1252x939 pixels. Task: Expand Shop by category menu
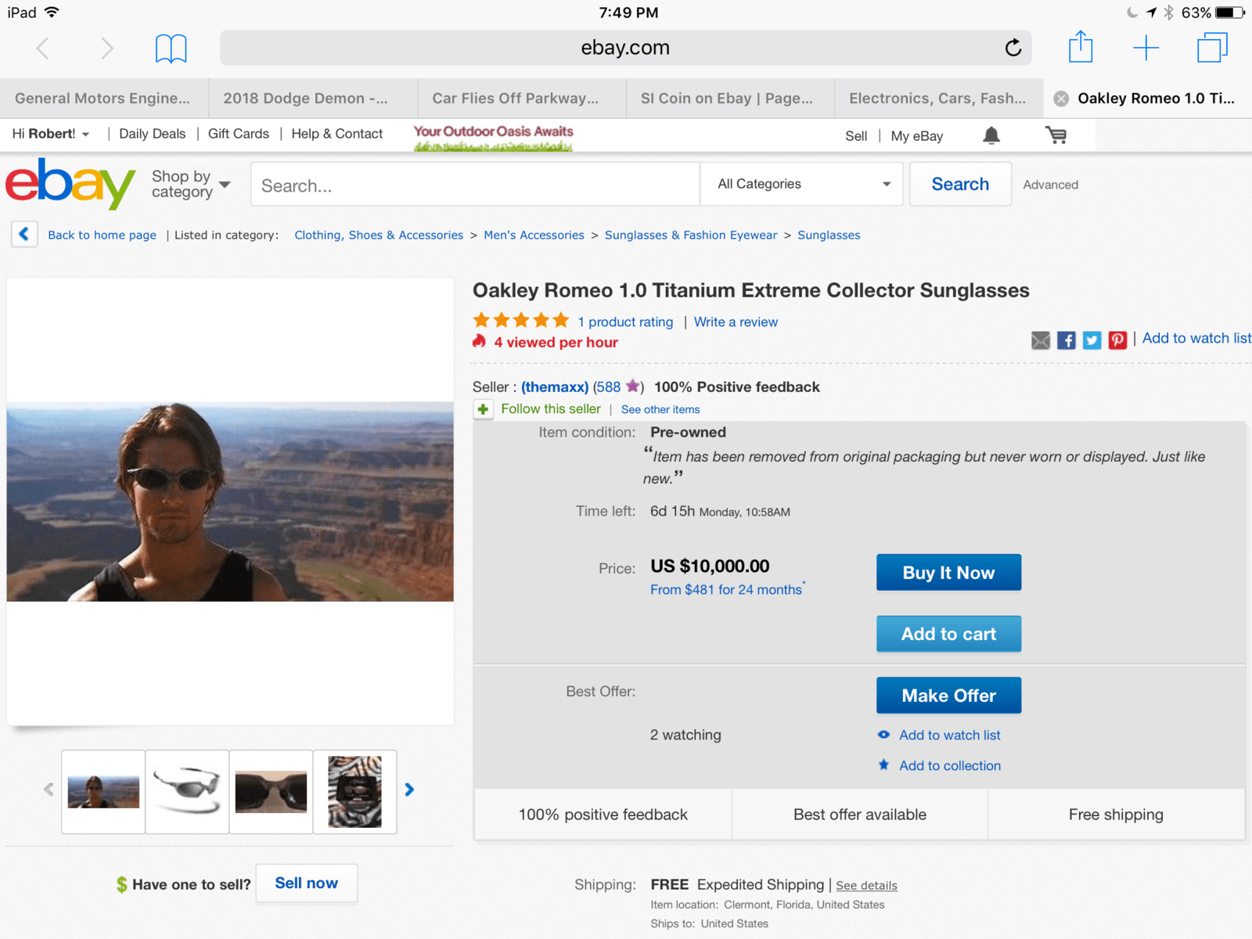pyautogui.click(x=190, y=184)
